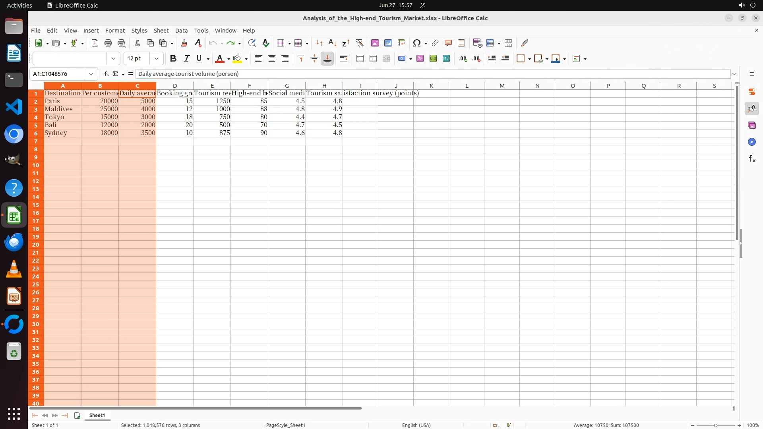Click the Clone Formatting paintbrush icon
The width and height of the screenshot is (763, 429).
pyautogui.click(x=184, y=43)
